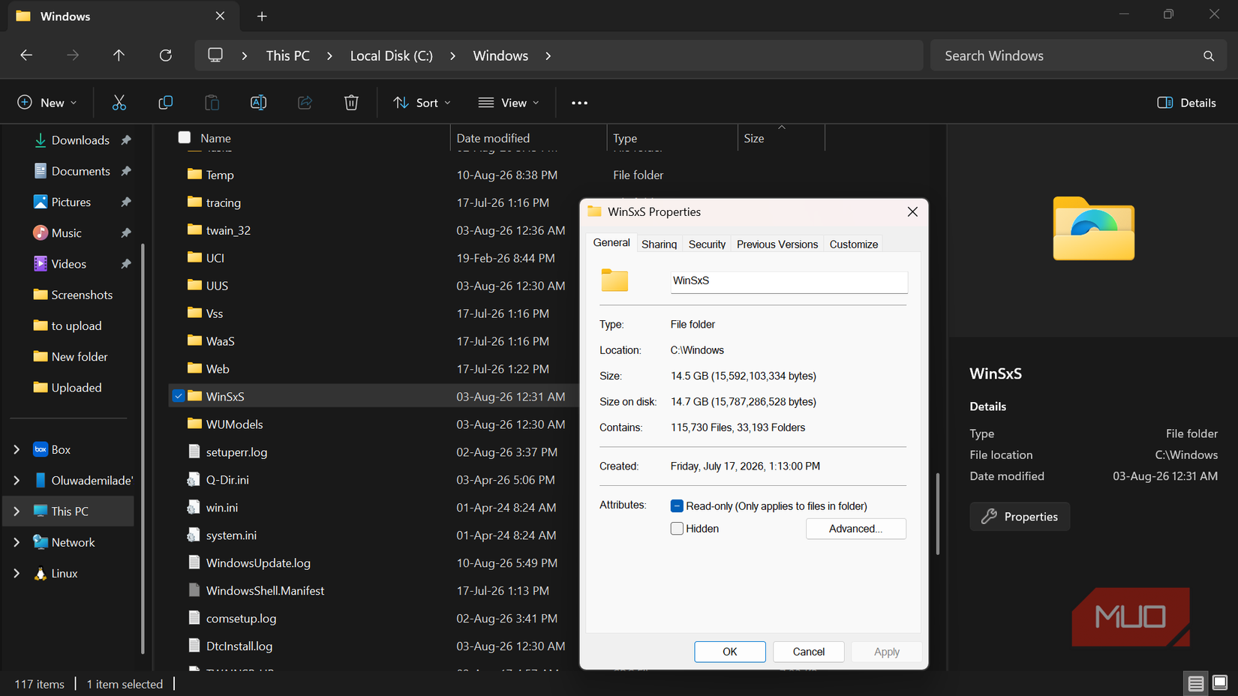The width and height of the screenshot is (1238, 696).
Task: Toggle the Details pane button
Action: coord(1186,103)
